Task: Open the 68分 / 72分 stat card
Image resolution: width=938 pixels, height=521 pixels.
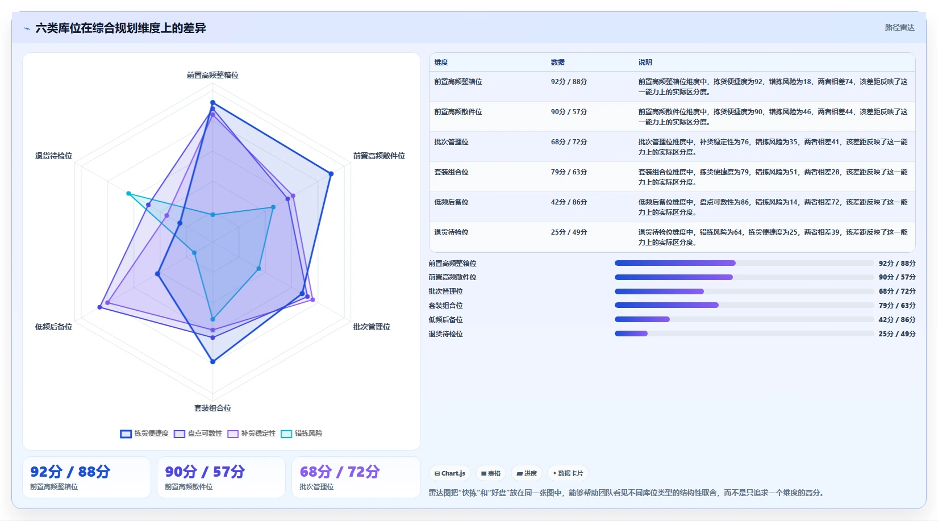Action: (x=356, y=477)
